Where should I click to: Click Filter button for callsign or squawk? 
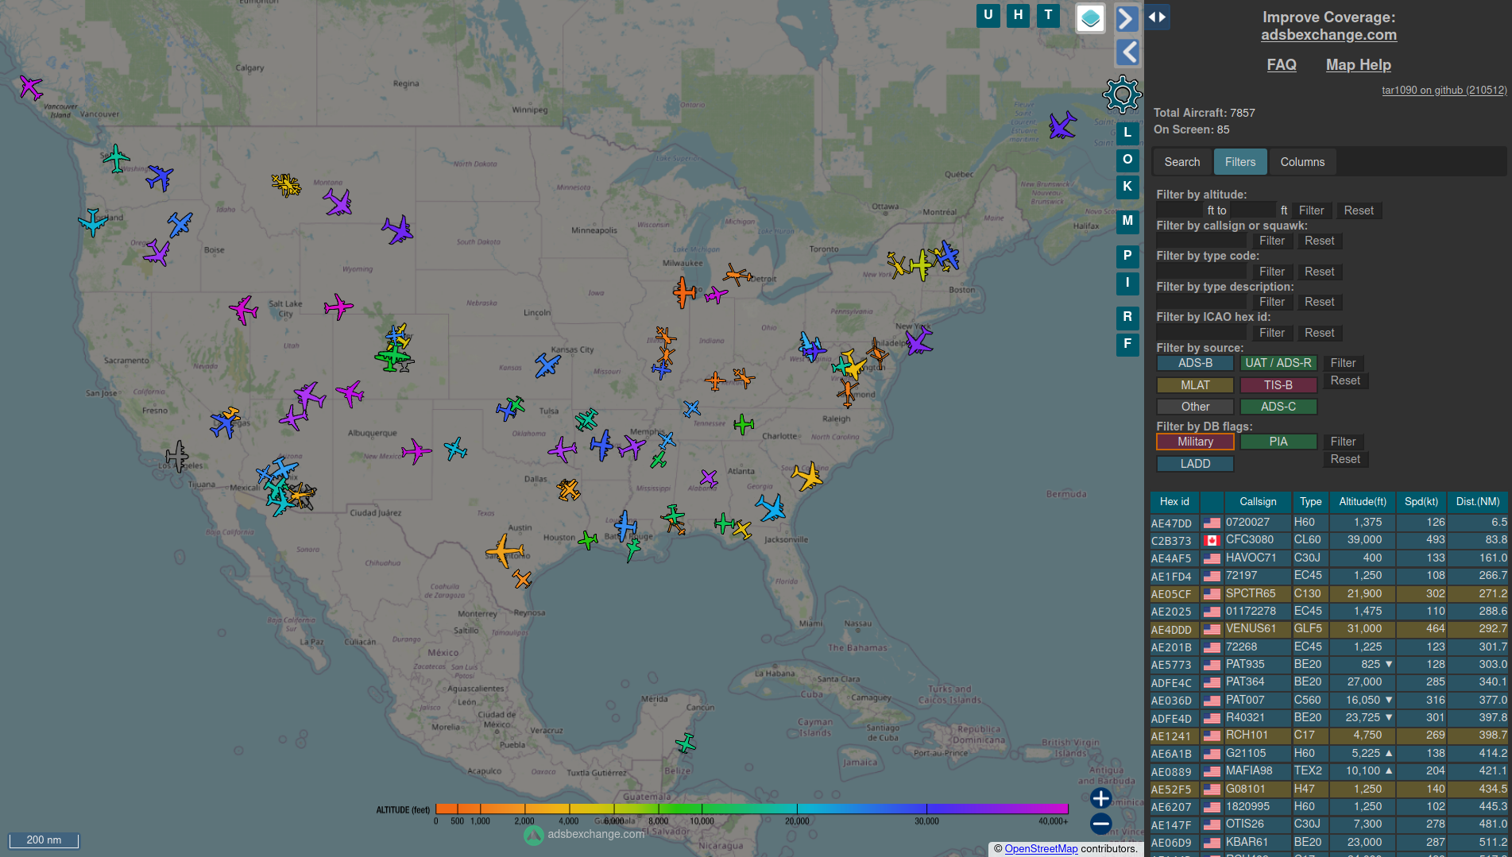(x=1271, y=241)
